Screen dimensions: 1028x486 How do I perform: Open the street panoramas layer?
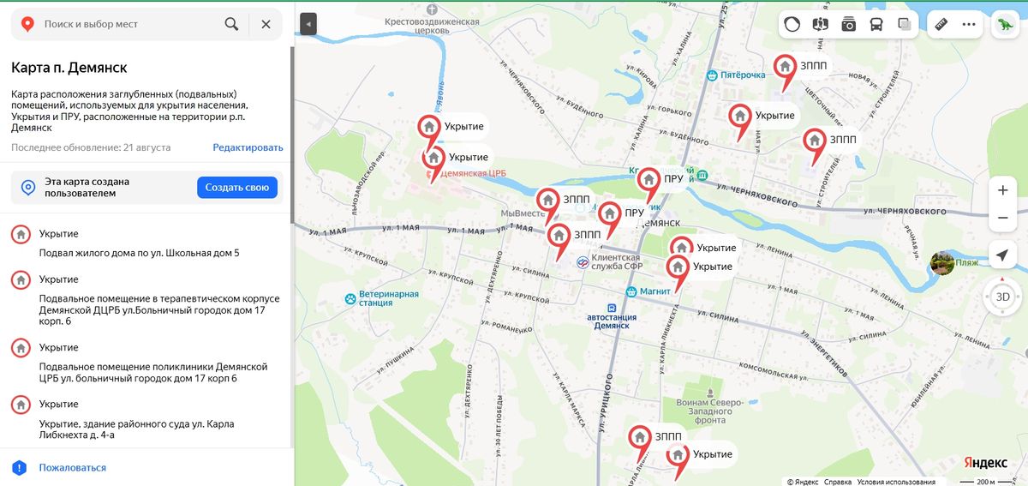(821, 24)
